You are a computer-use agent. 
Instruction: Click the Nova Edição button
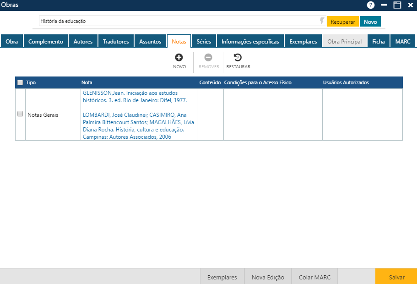(268, 277)
